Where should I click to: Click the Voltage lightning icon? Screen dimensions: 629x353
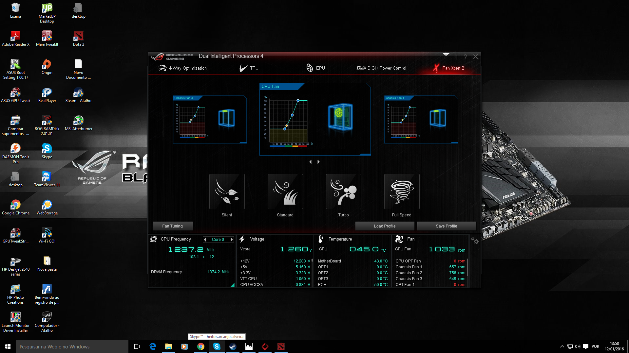[x=242, y=239]
